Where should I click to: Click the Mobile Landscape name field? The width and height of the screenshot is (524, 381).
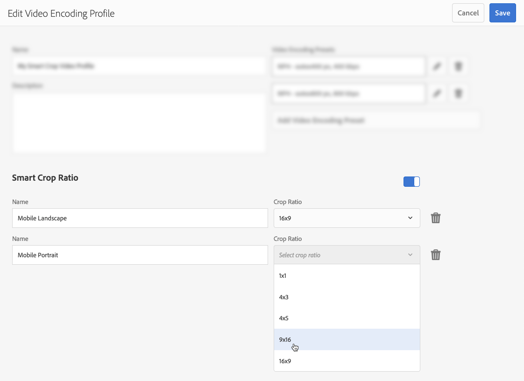pos(140,218)
